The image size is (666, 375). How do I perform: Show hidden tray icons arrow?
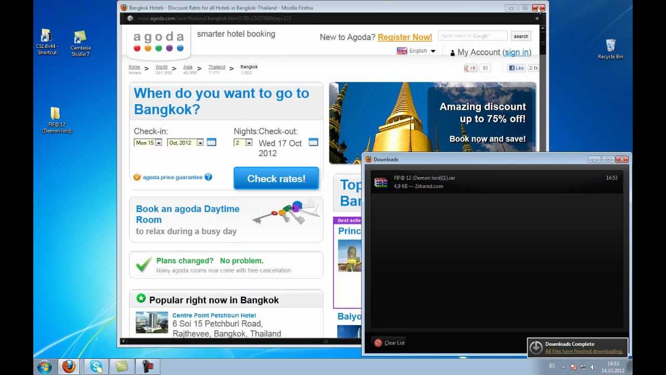point(563,367)
